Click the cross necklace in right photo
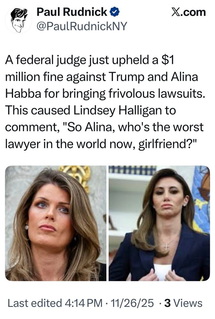Image resolution: width=215 pixels, height=319 pixels. (x=166, y=246)
